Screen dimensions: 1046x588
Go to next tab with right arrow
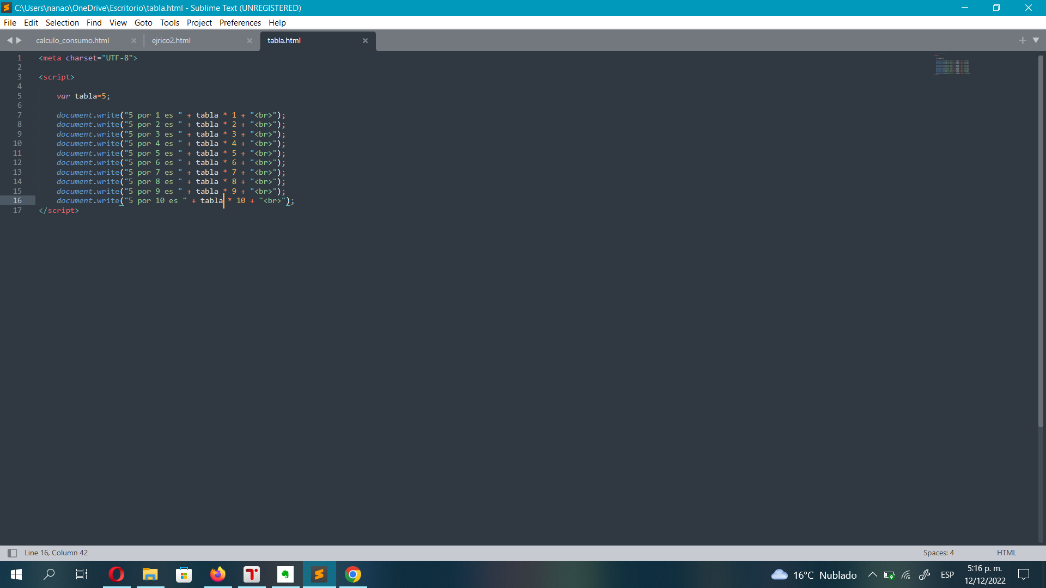[19, 40]
